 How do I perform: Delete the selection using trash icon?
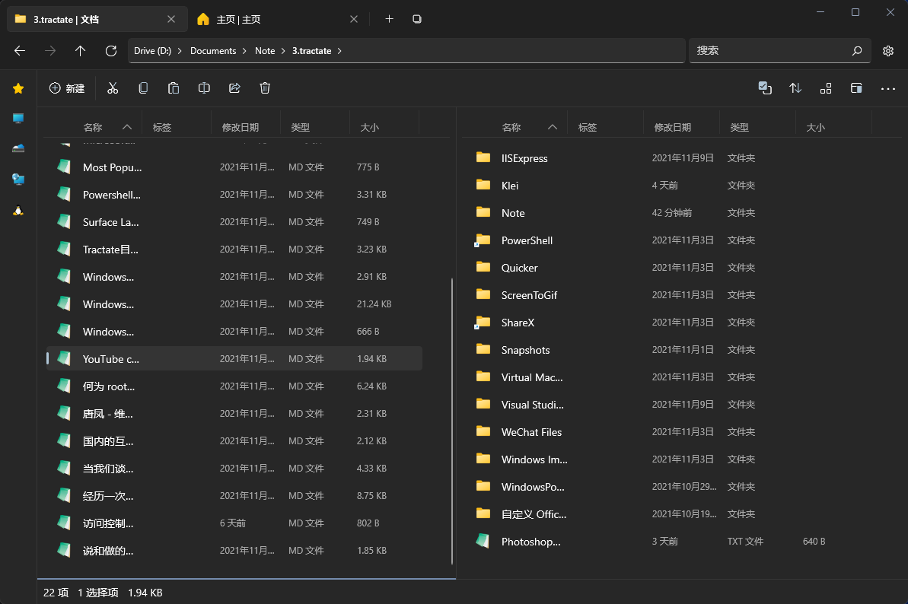pyautogui.click(x=265, y=88)
